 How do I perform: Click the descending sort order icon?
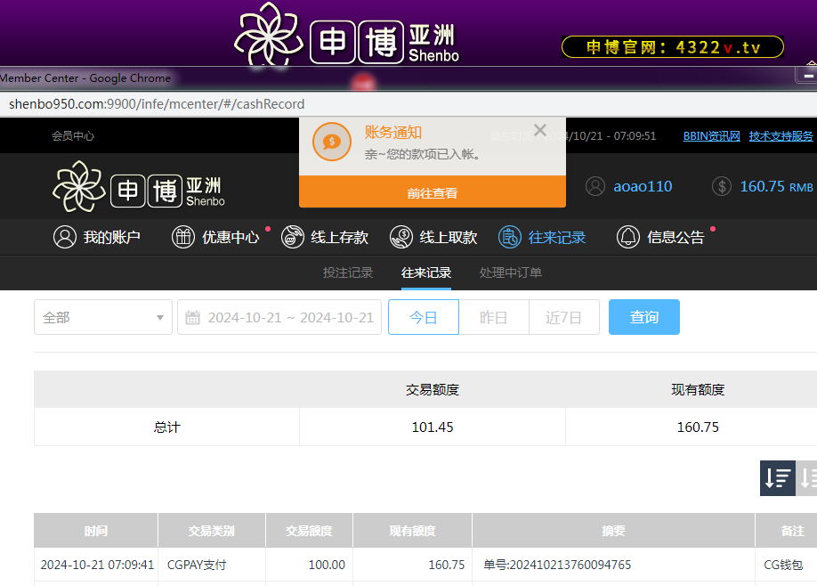(x=777, y=478)
